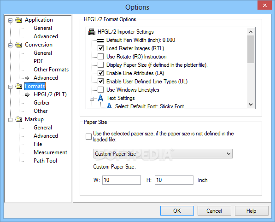
Task: Click the Markup folder icon
Action: tap(19, 119)
